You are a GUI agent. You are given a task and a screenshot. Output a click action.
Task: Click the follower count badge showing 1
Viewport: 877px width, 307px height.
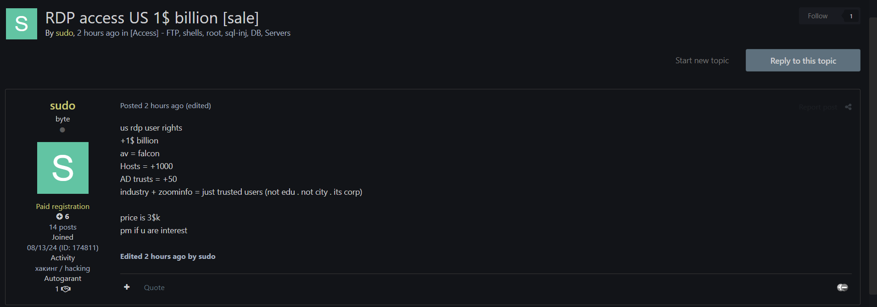(x=851, y=16)
